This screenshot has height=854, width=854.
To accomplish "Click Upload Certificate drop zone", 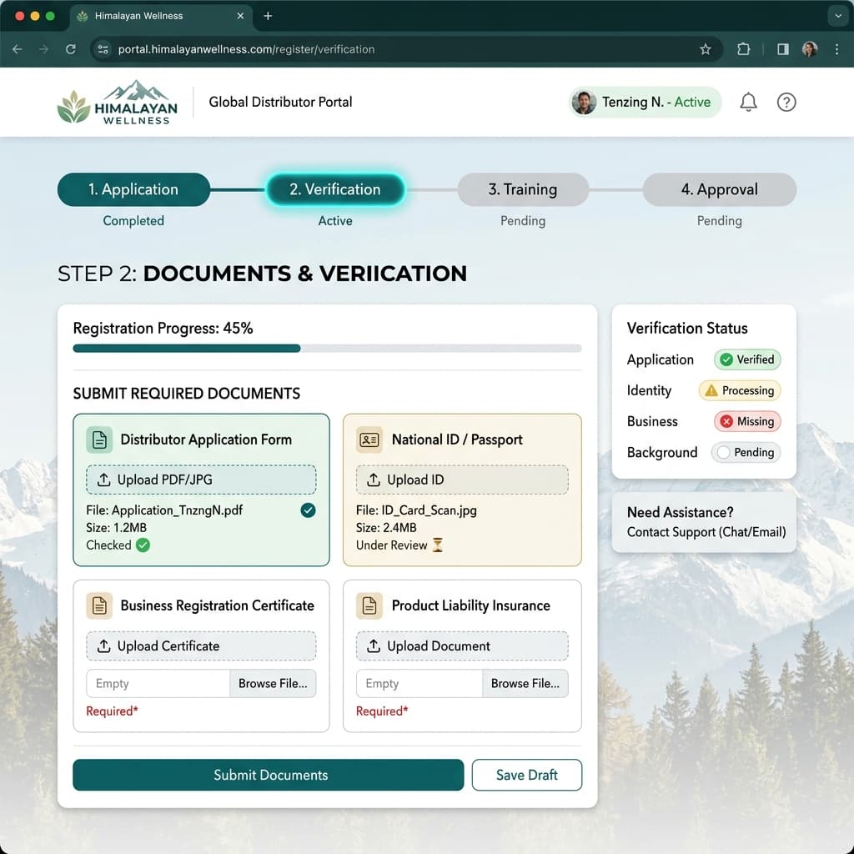I will [x=201, y=646].
